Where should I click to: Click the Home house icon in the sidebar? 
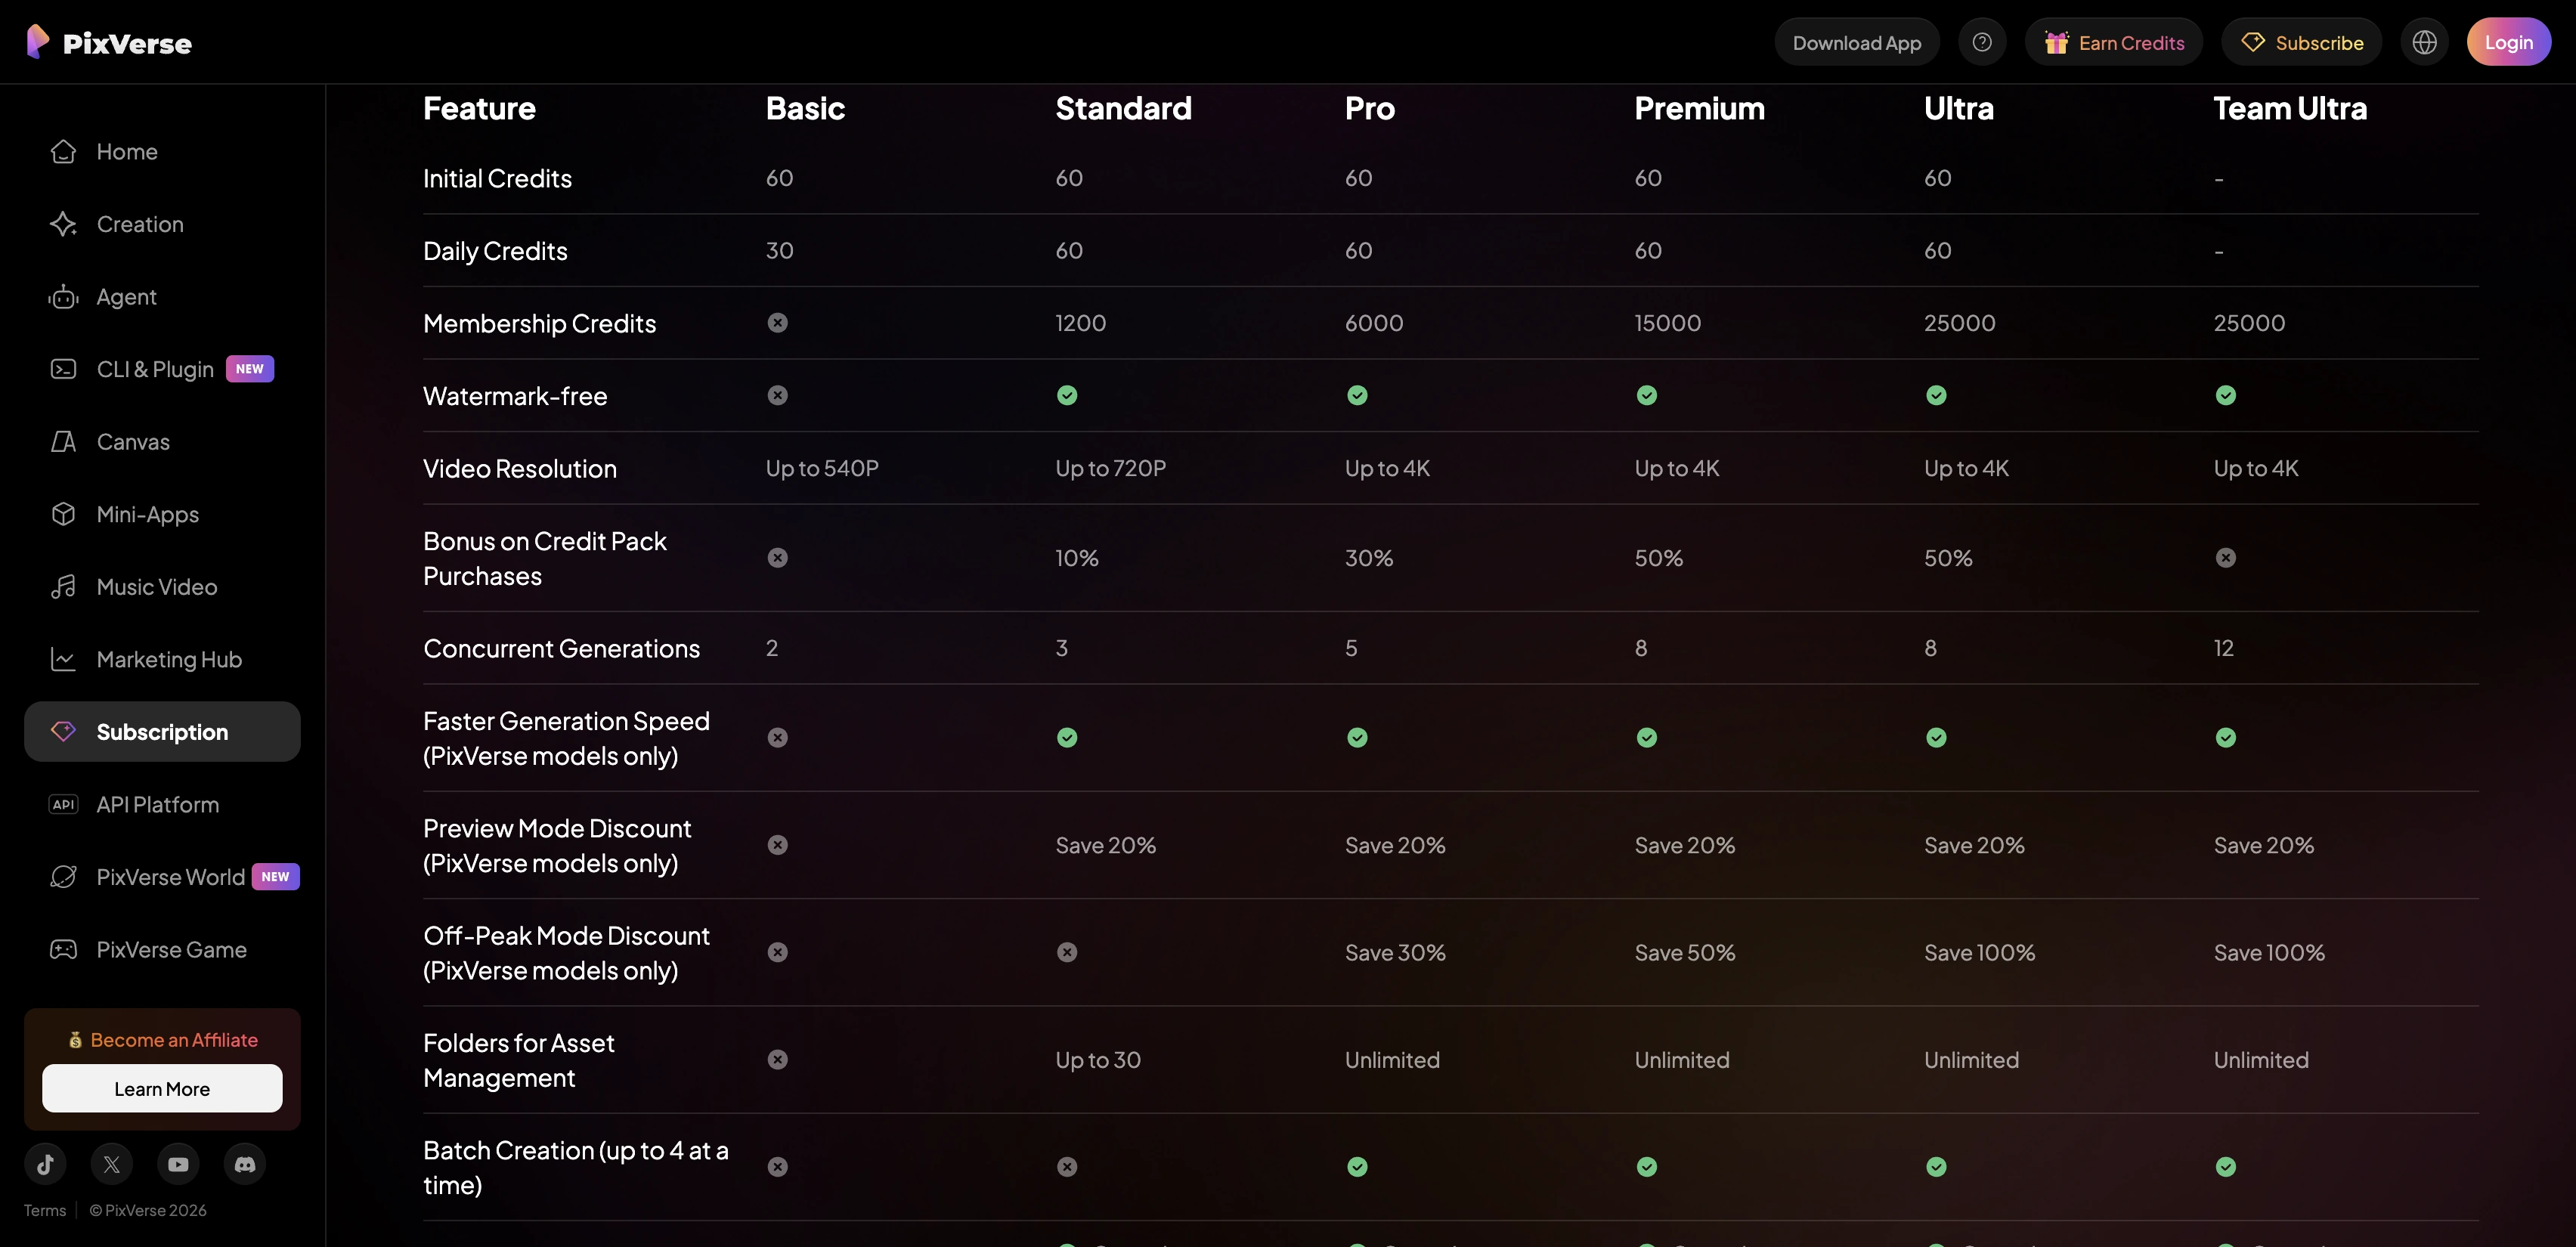[x=63, y=151]
